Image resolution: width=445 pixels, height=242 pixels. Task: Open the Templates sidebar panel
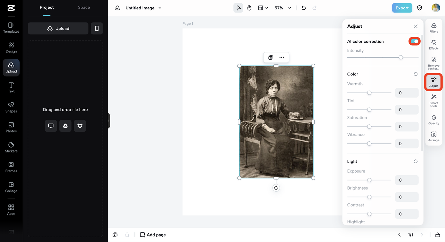click(x=11, y=28)
